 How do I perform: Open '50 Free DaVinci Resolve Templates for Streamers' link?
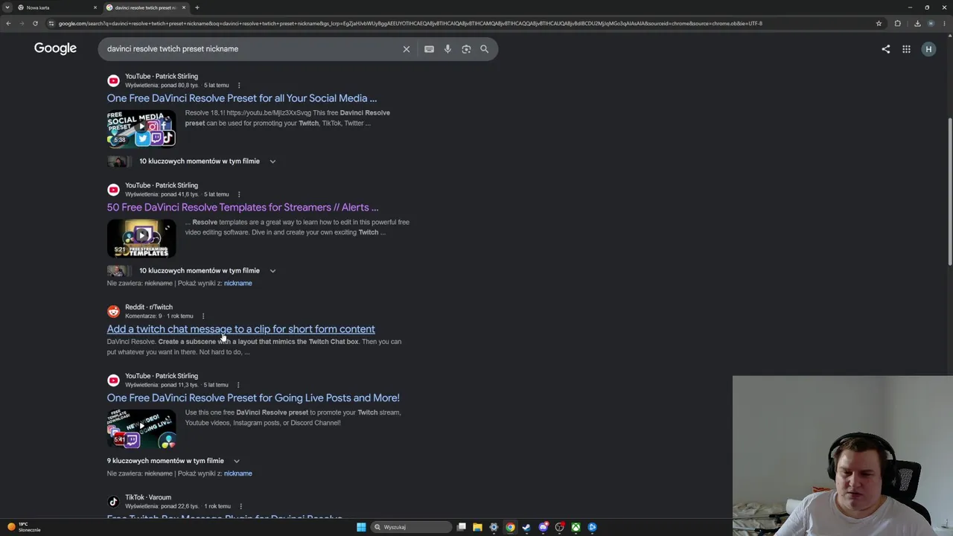tap(243, 208)
